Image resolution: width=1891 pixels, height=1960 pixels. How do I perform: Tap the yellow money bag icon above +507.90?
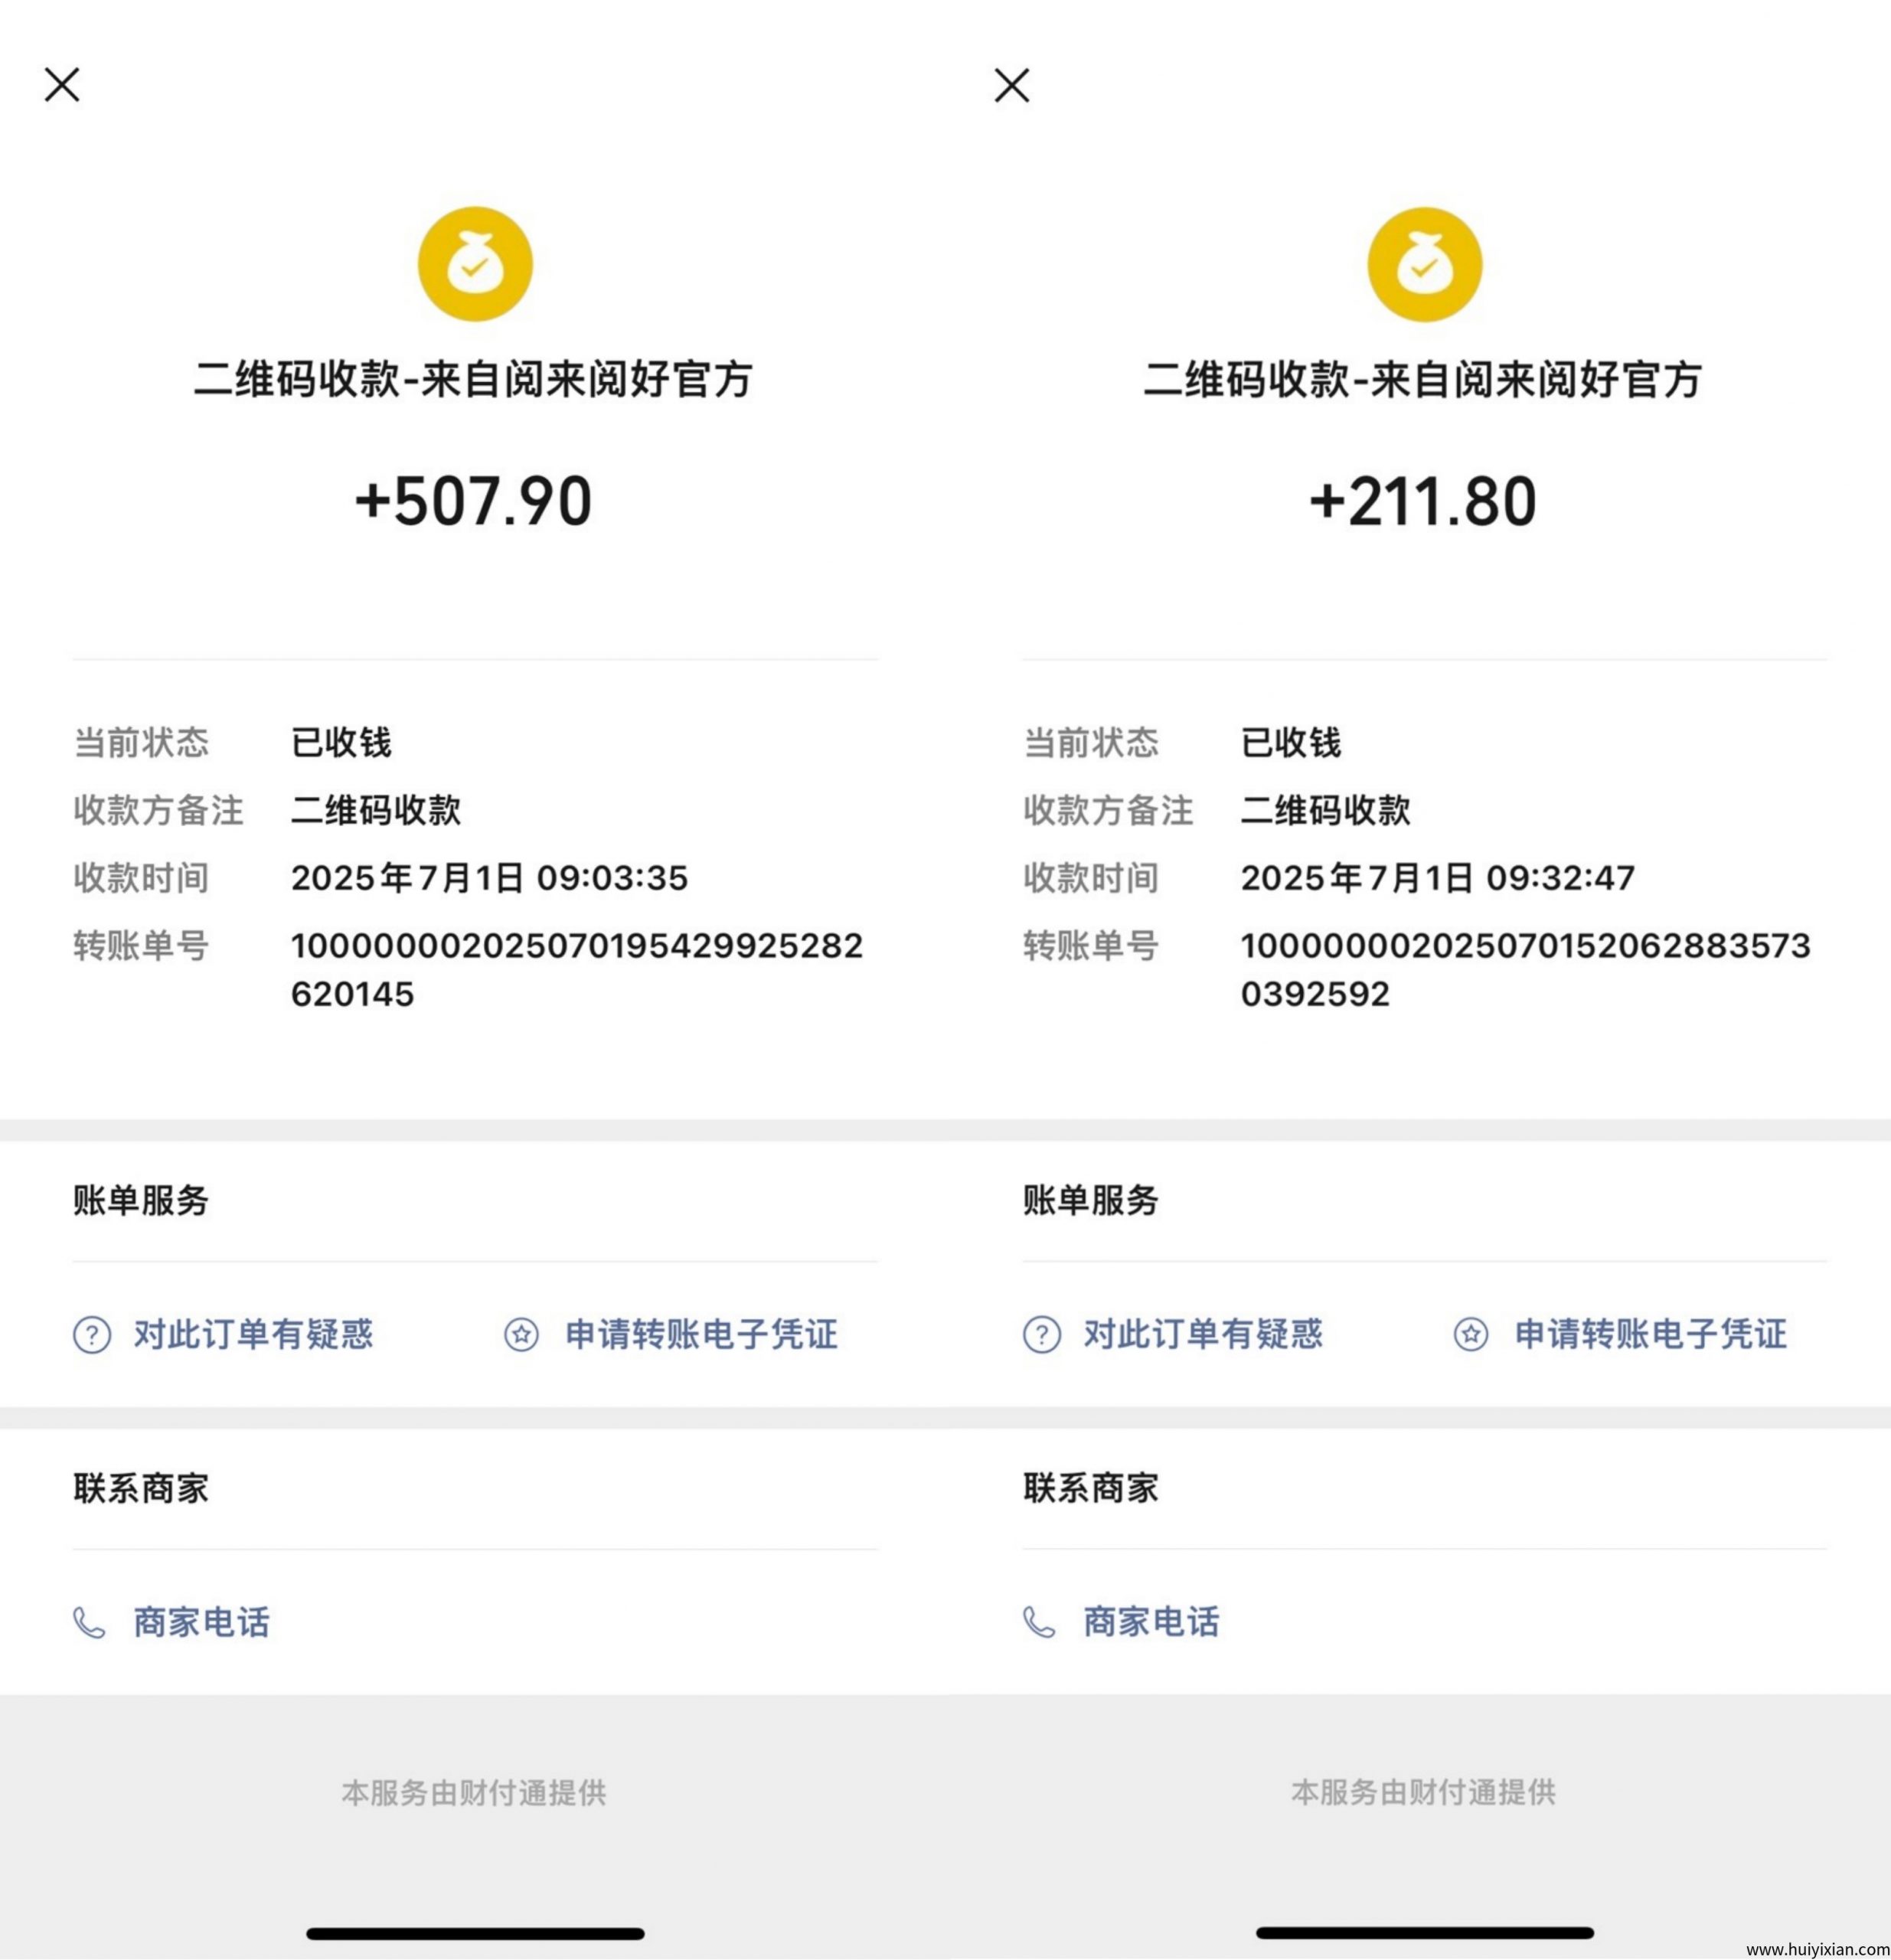point(475,264)
